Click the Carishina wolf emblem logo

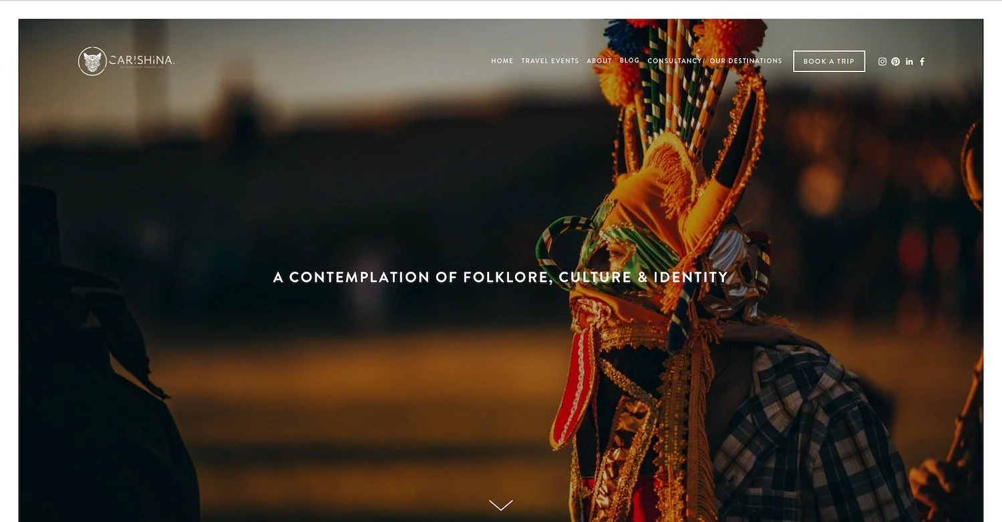92,61
